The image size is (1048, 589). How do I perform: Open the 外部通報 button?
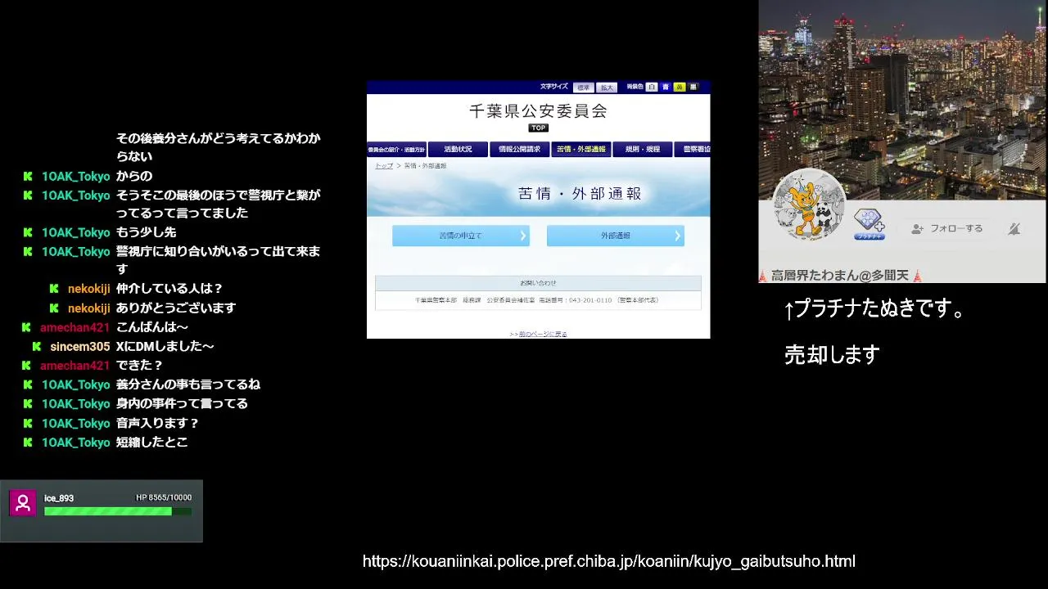616,236
